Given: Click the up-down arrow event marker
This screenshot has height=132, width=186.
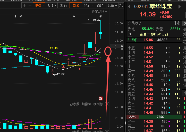Looking at the screenshot, I should pyautogui.click(x=15, y=16).
